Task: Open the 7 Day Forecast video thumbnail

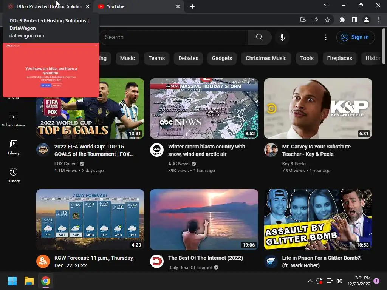Action: tap(90, 219)
